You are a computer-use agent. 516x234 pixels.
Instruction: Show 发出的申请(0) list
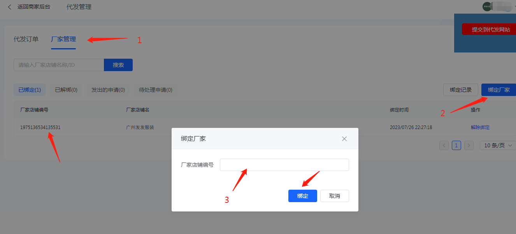[x=108, y=90]
